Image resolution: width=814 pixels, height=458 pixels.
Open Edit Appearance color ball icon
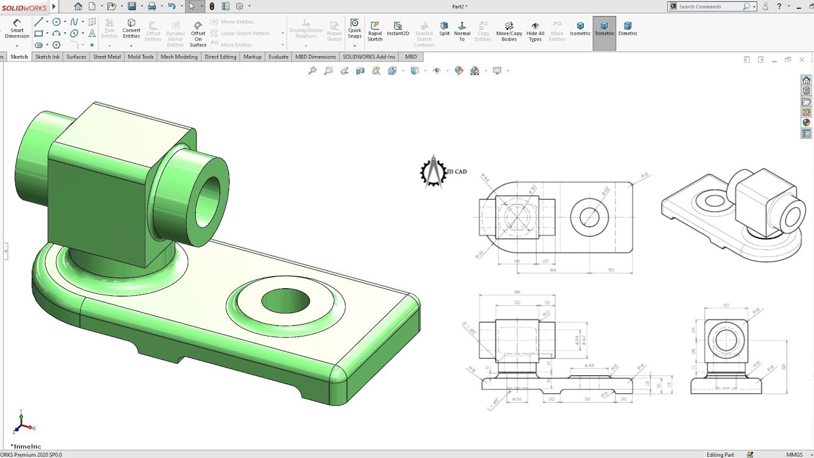point(459,71)
